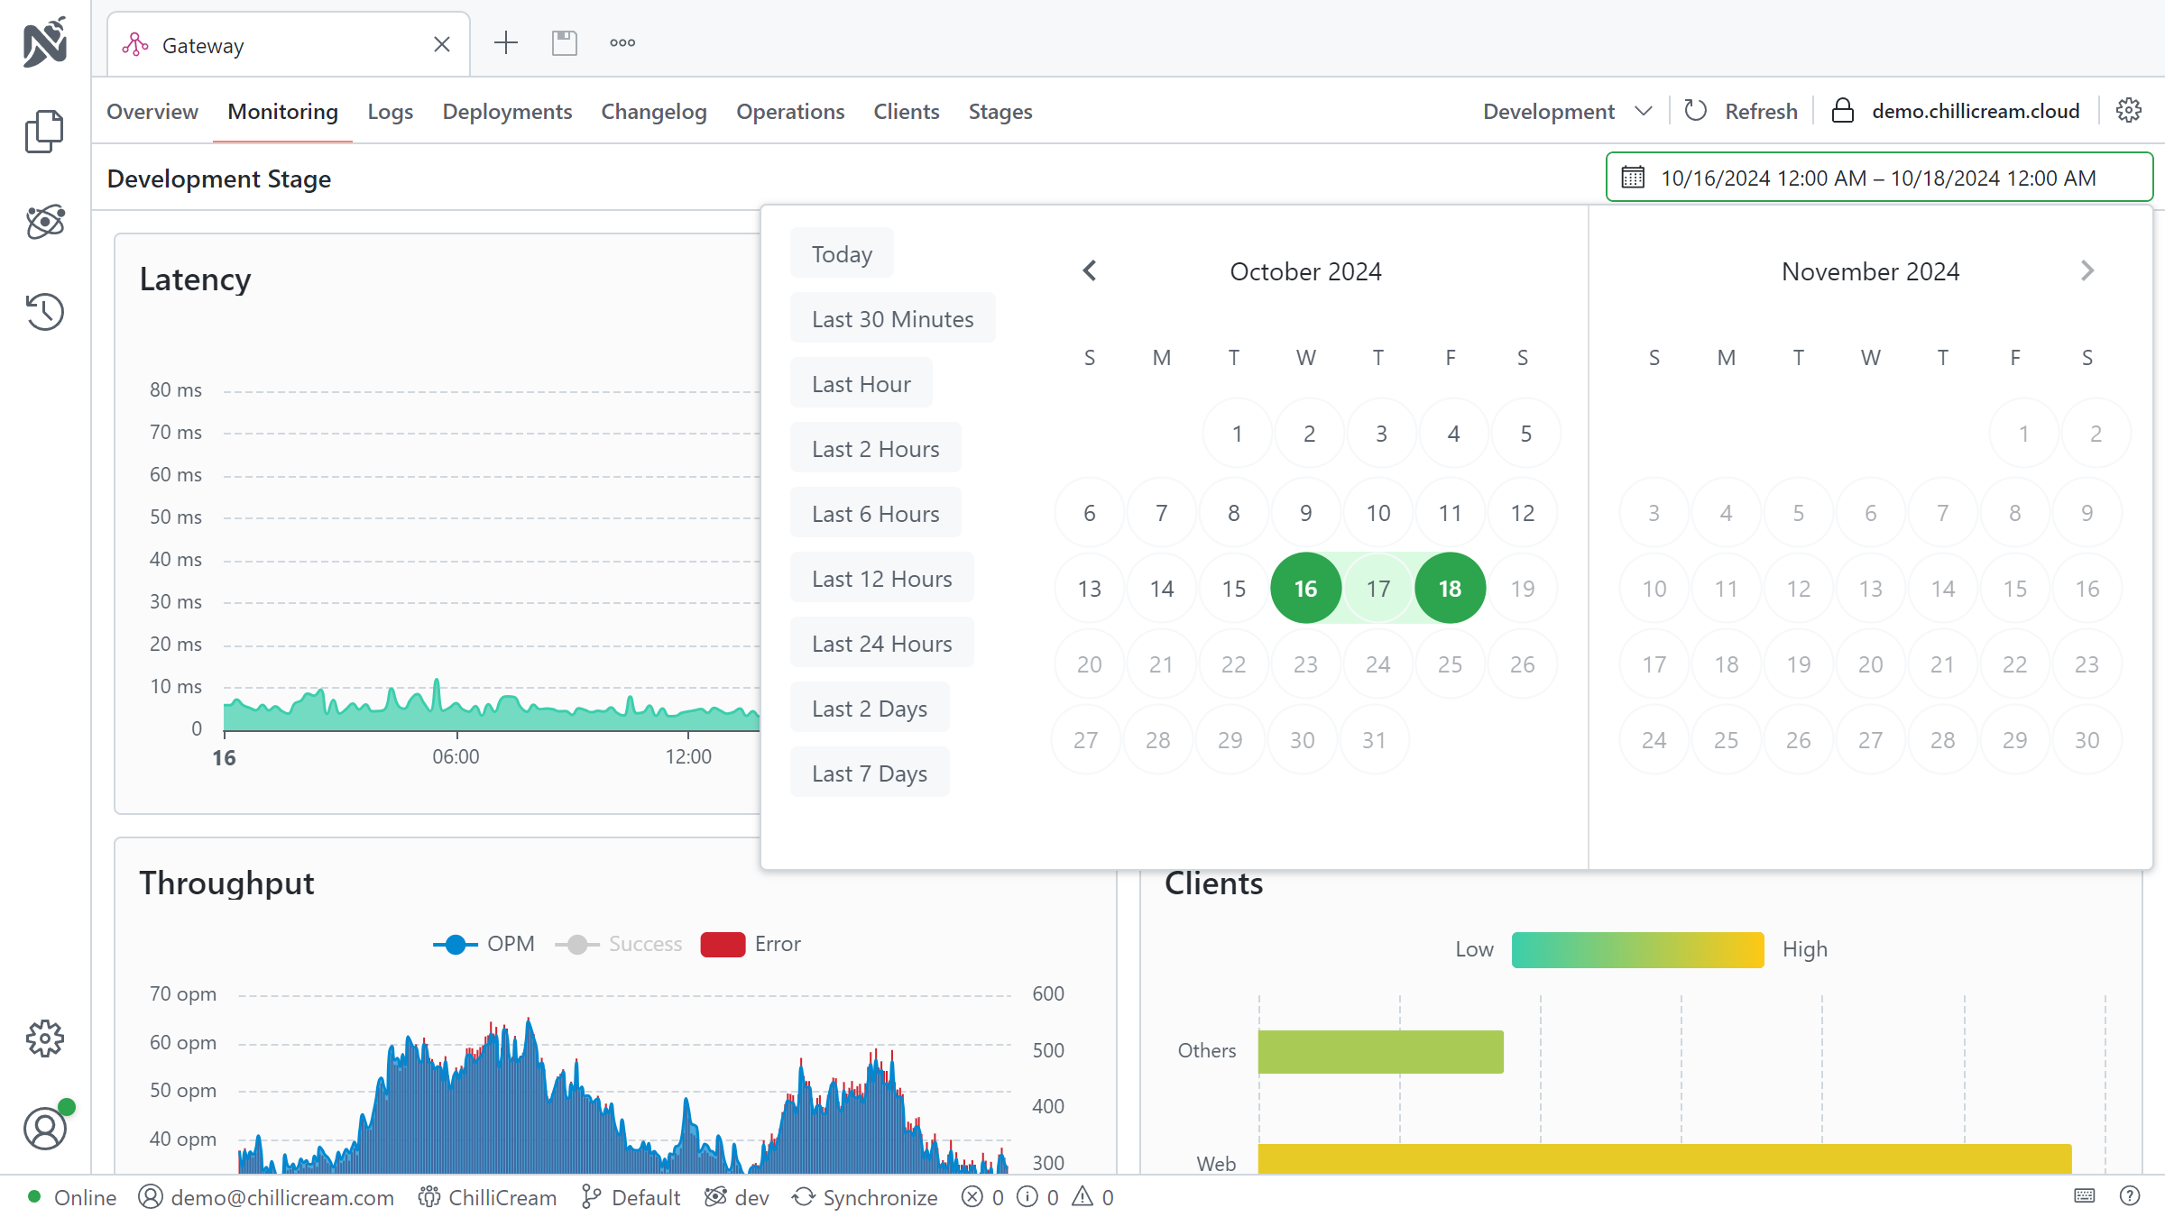
Task: Open settings gear in left sidebar
Action: (44, 1039)
